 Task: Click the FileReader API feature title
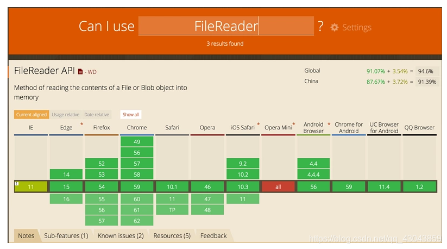(x=45, y=71)
